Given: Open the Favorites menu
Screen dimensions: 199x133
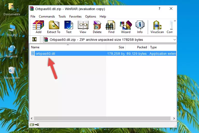Looking at the screenshot, I should (x=75, y=17).
